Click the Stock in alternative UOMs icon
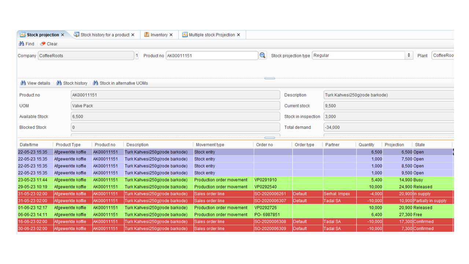The height and width of the screenshot is (264, 469). tap(96, 83)
